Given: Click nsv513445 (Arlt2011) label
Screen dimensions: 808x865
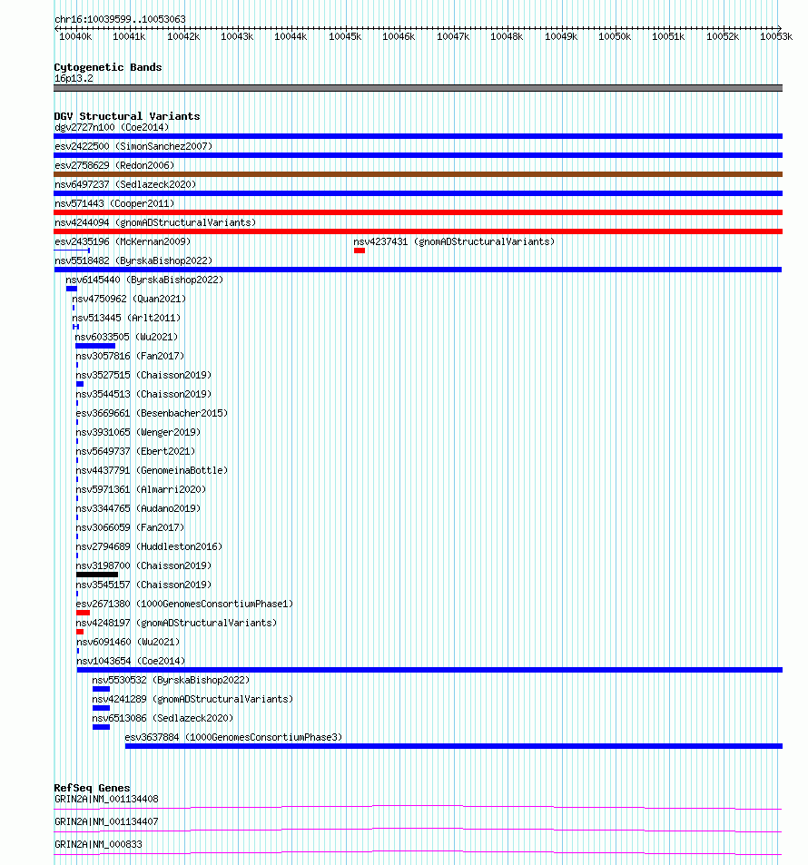Looking at the screenshot, I should click(126, 318).
